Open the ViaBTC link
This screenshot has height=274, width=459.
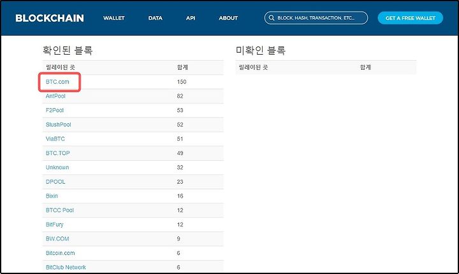[55, 139]
